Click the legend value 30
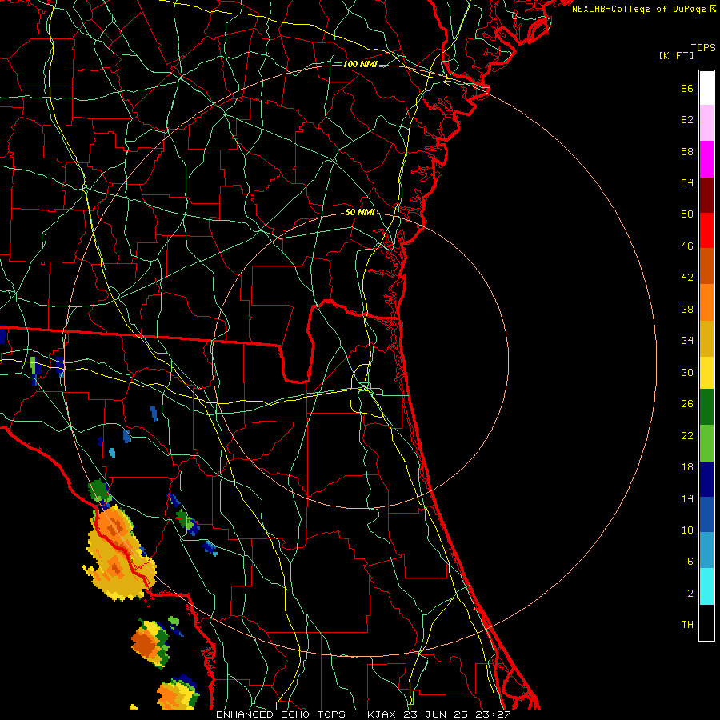The image size is (720, 720). point(687,372)
